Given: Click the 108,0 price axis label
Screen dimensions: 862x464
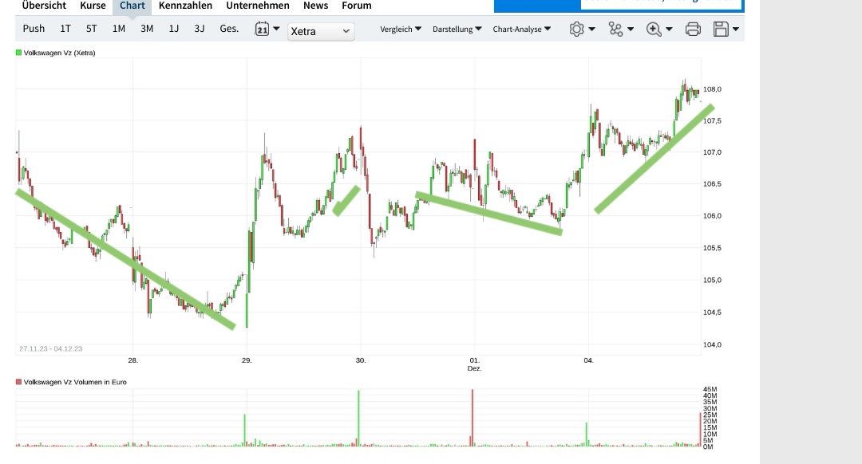Looking at the screenshot, I should click(x=713, y=89).
